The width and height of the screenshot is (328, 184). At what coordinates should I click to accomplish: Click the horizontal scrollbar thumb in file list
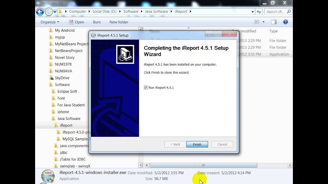point(203,165)
